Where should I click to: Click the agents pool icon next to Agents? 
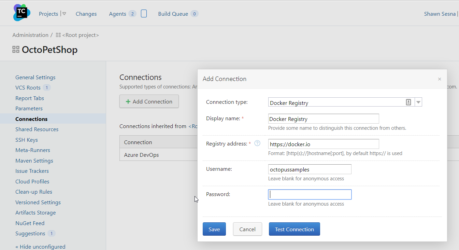(x=144, y=14)
